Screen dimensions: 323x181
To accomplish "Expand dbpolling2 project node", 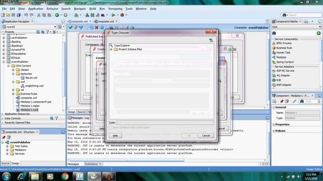I will tap(4, 46).
